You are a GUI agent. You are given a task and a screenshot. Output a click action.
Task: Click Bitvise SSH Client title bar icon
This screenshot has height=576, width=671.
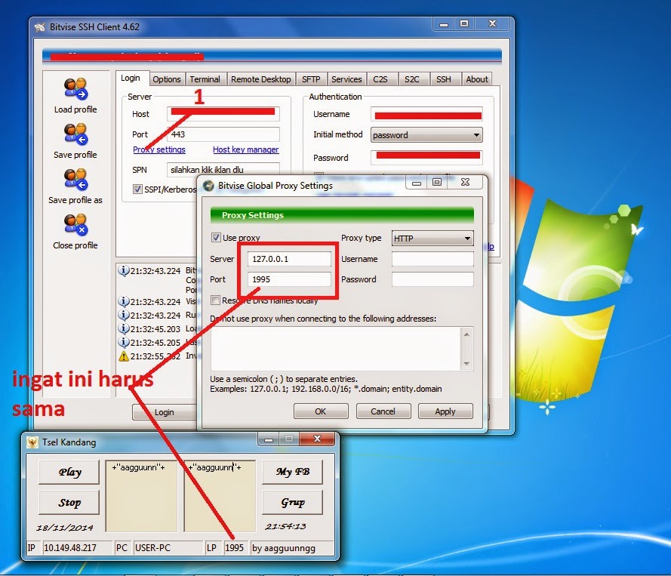point(40,27)
